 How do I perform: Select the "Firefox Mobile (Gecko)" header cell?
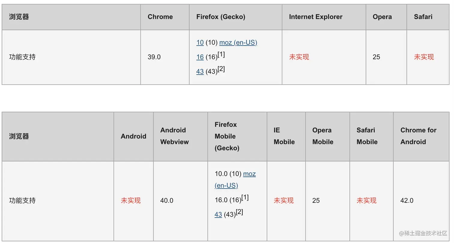[x=227, y=136]
